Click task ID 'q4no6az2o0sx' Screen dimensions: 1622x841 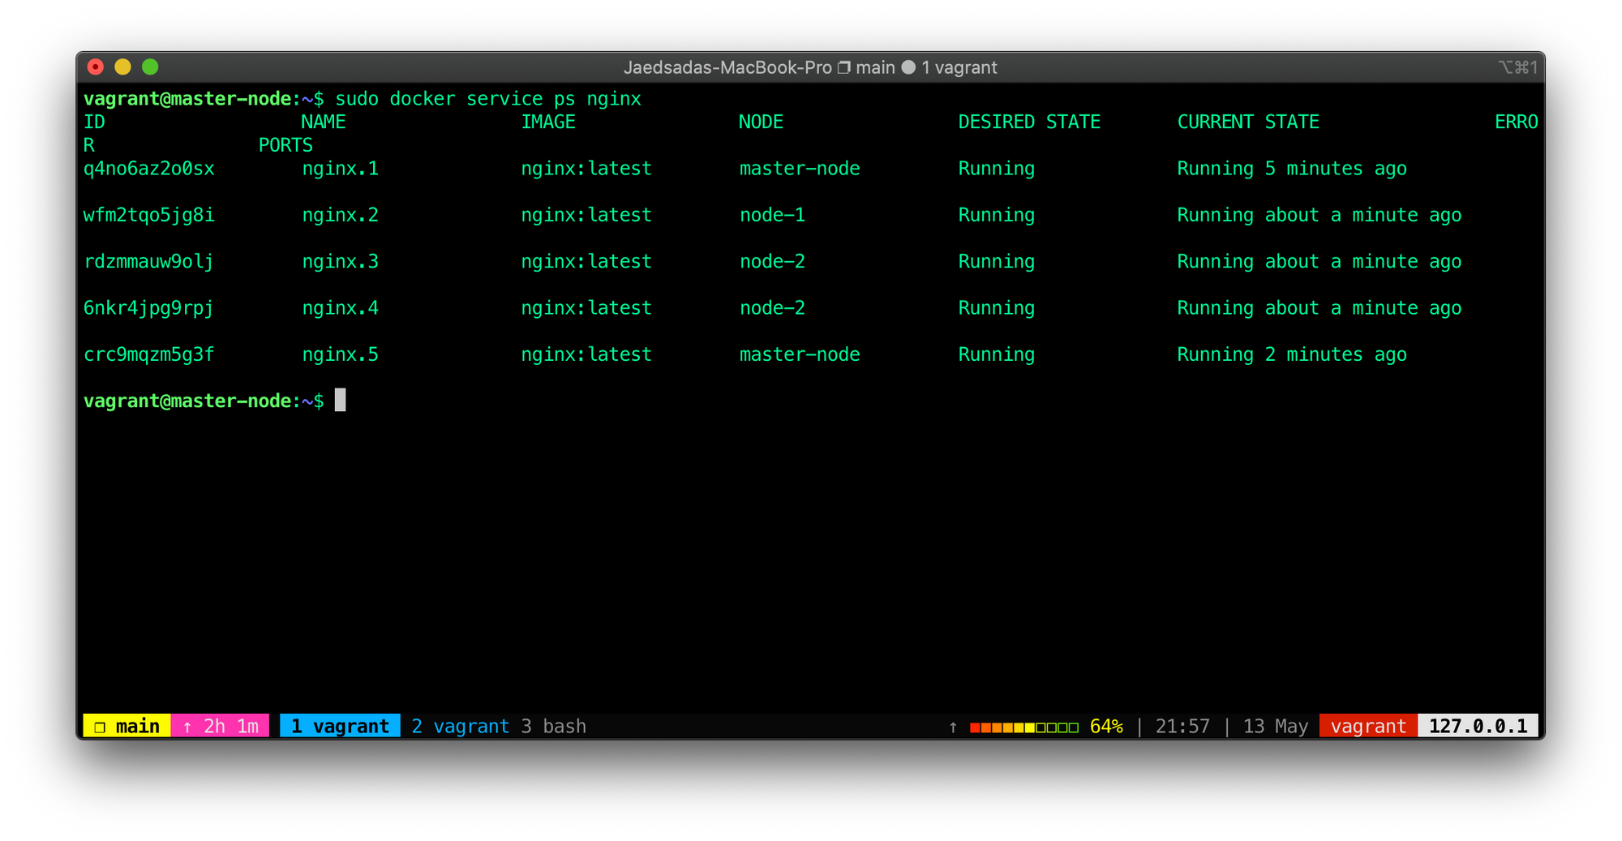click(x=149, y=168)
